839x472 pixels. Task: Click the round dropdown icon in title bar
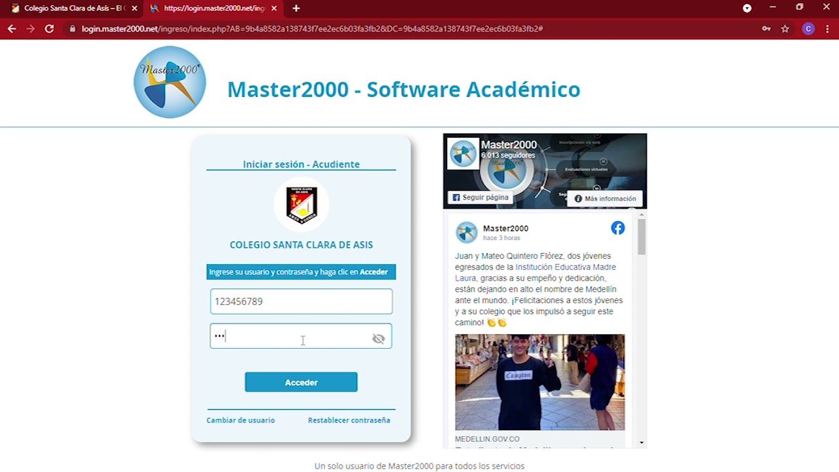[x=747, y=8]
